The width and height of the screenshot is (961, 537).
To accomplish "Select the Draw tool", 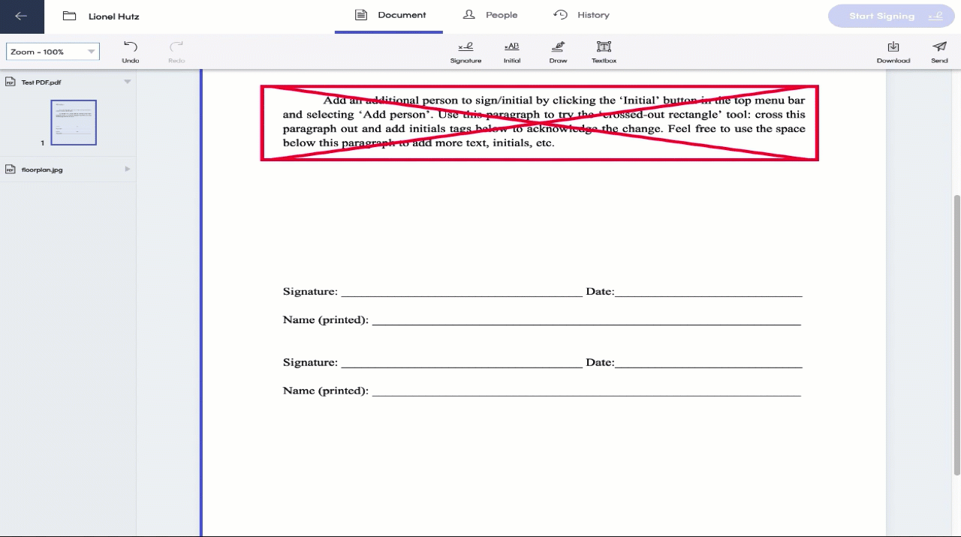I will pyautogui.click(x=558, y=51).
